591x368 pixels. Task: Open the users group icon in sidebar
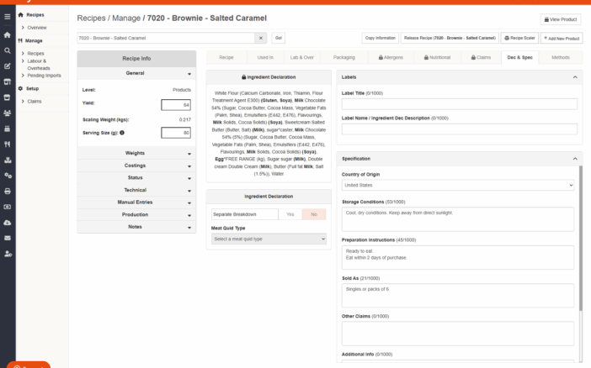coord(8,113)
